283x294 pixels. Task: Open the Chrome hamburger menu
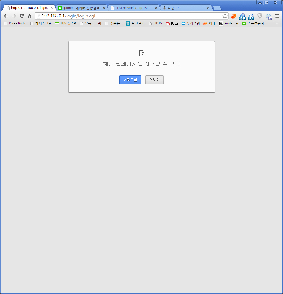pos(277,16)
